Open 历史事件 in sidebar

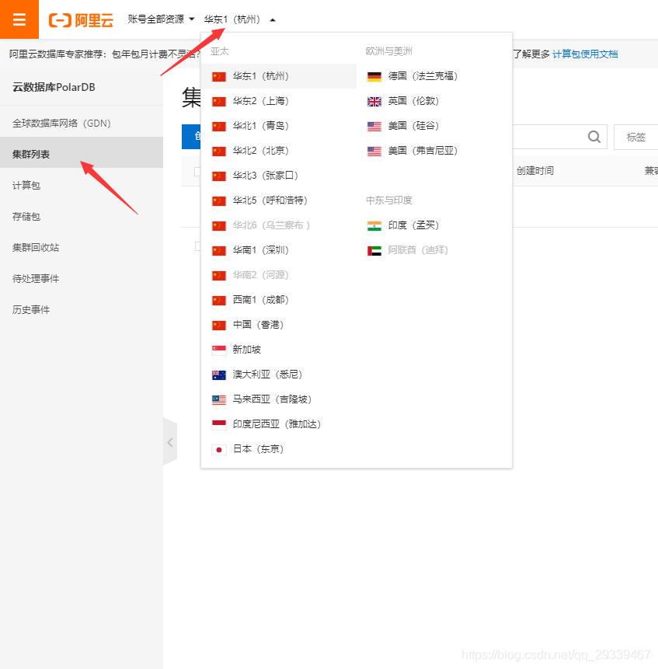point(82,310)
